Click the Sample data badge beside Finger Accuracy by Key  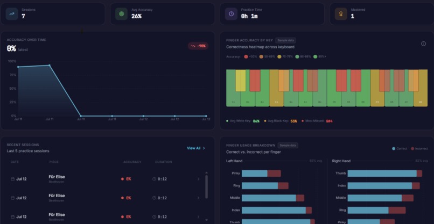pos(285,40)
